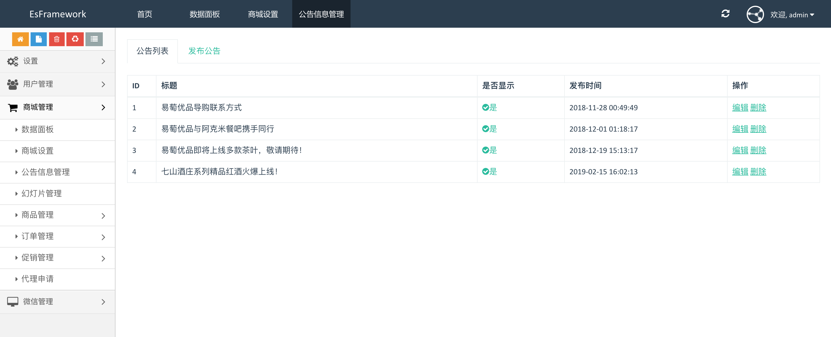Click 编辑 link for announcement 3

click(740, 150)
